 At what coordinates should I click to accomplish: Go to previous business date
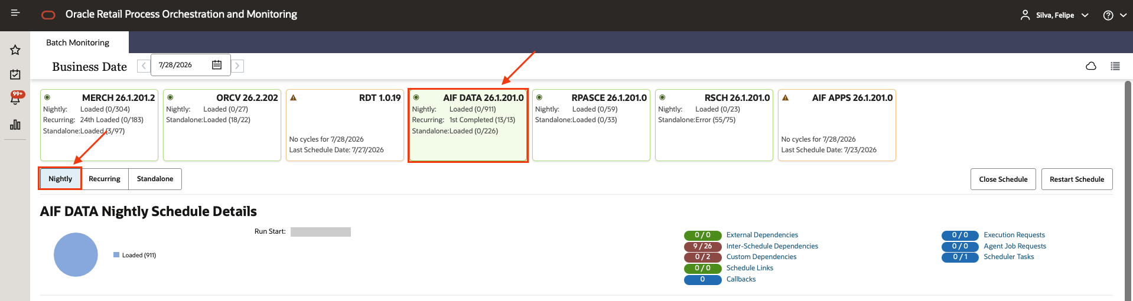click(x=144, y=66)
